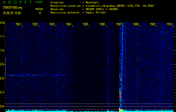
Task: Click the 1504 time marker
Action: click(69, 24)
